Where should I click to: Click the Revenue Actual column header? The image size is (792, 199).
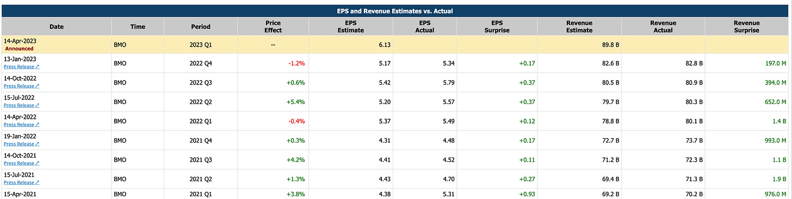coord(663,27)
